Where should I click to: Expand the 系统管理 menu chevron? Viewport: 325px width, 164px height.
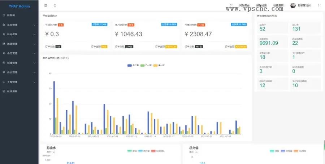click(34, 25)
